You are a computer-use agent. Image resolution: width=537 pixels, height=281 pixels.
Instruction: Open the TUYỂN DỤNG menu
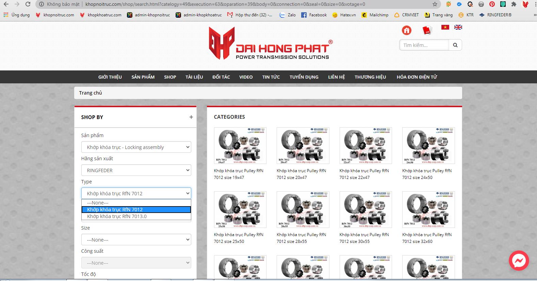(x=304, y=77)
